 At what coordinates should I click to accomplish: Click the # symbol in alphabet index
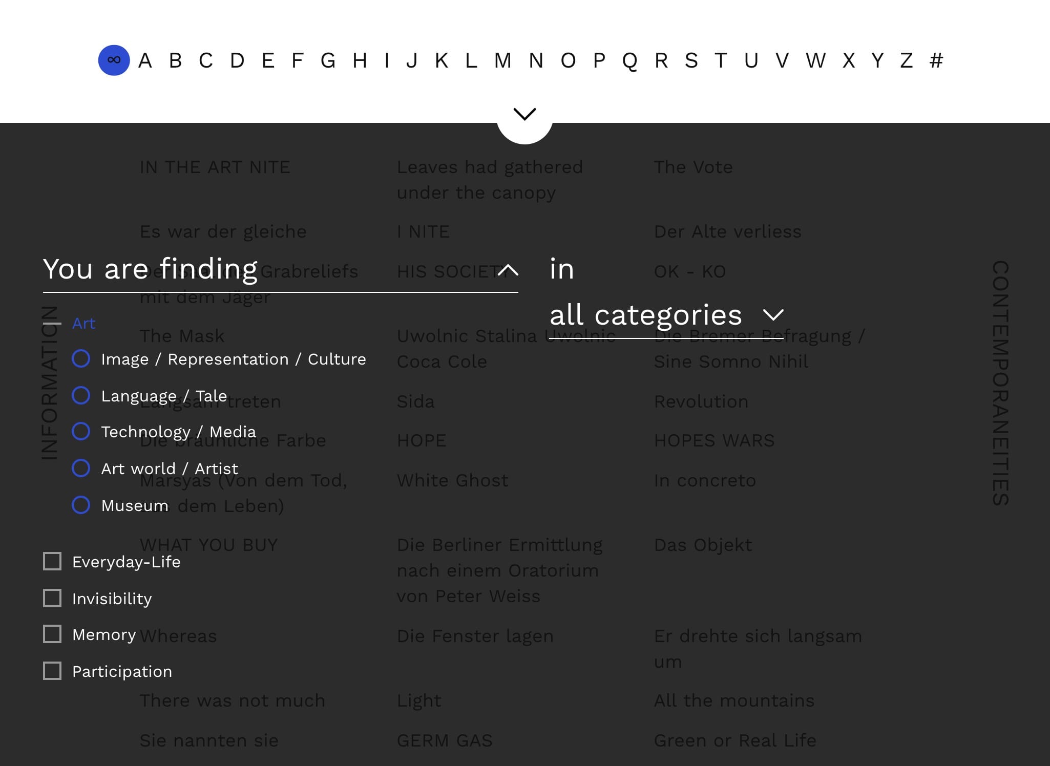click(x=936, y=60)
